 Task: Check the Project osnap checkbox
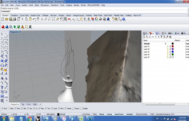(x=74, y=109)
